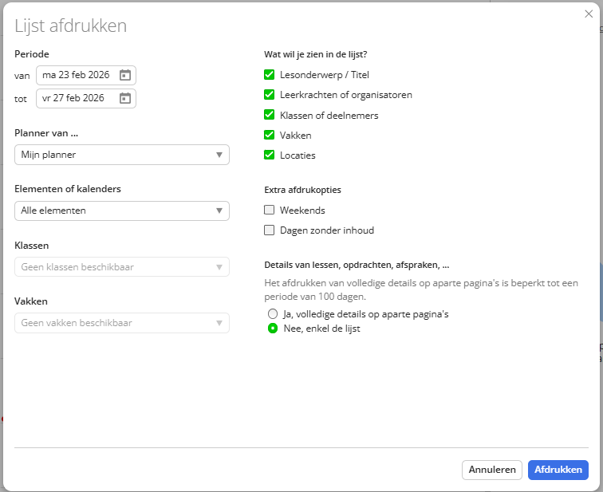Click the Annuleren button

pos(491,470)
